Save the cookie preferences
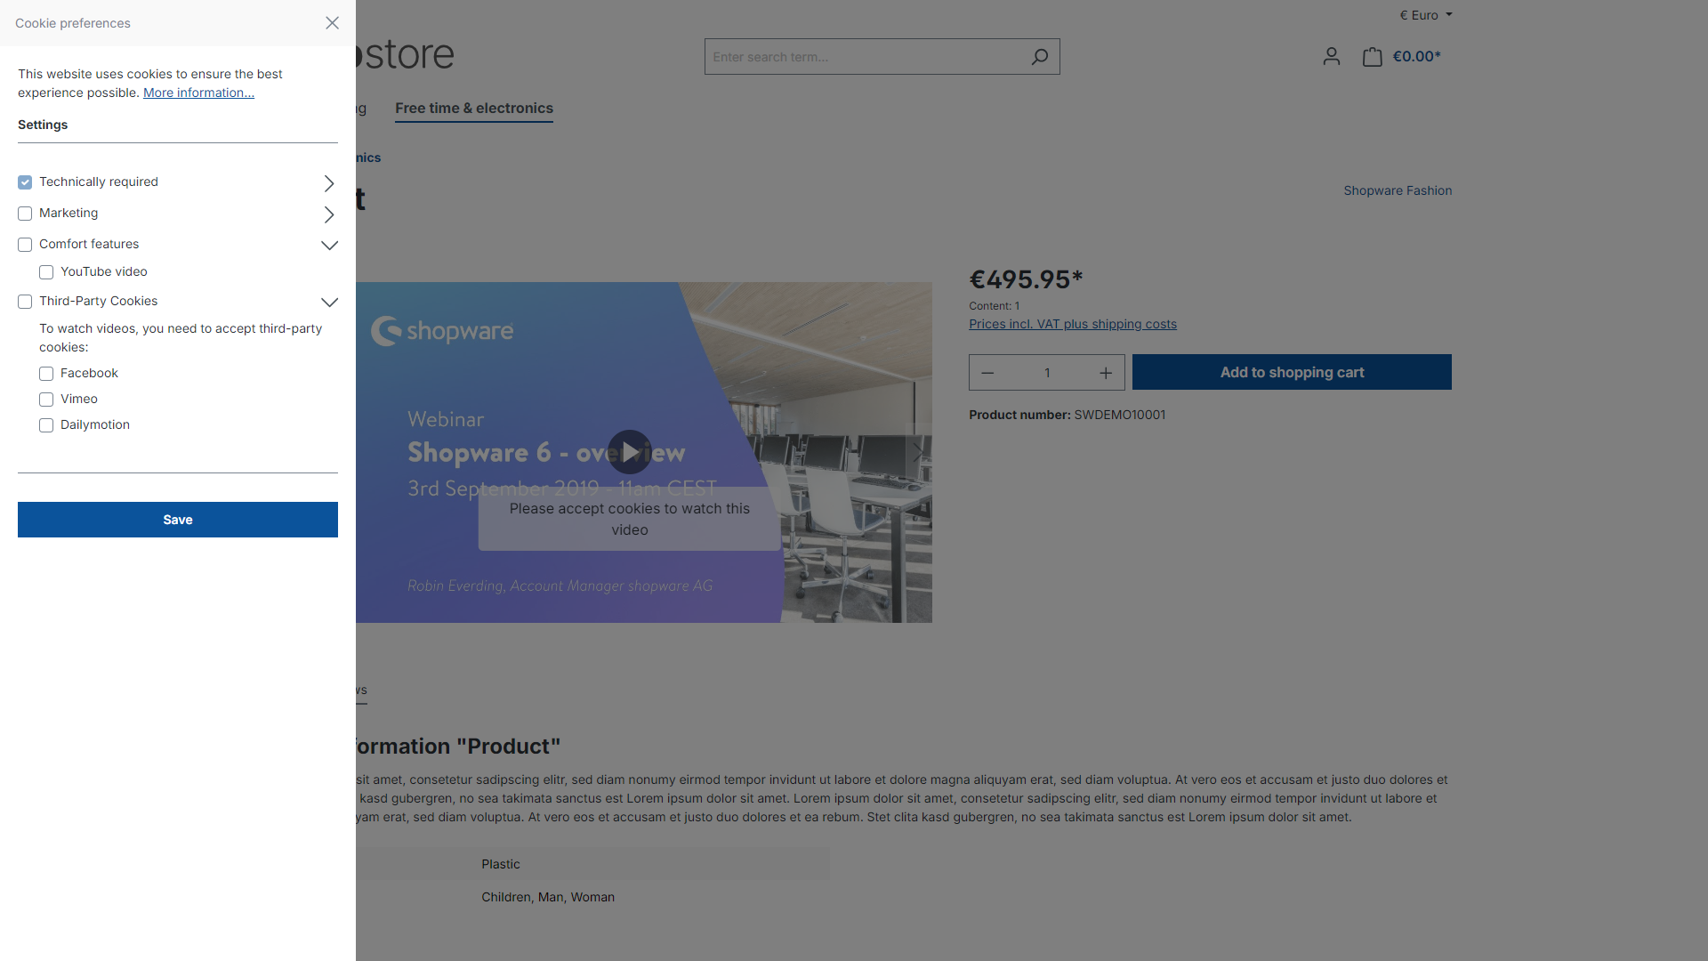Screen dimensions: 1708x961 pyautogui.click(x=178, y=520)
